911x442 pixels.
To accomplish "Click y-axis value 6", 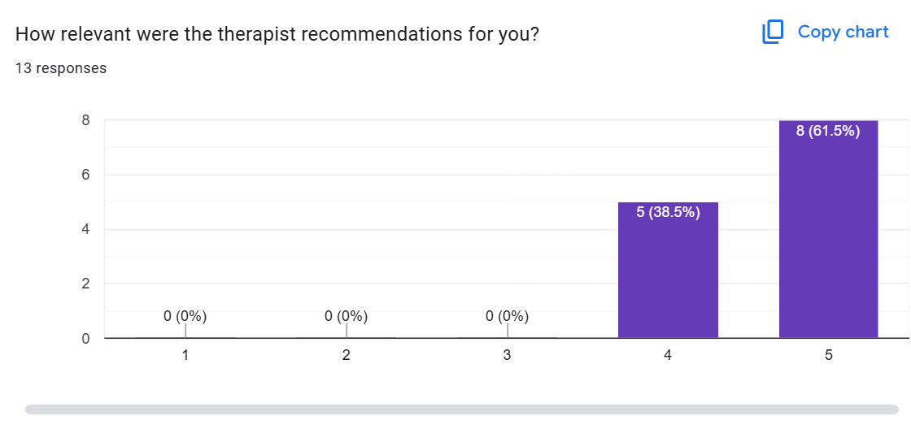I will [85, 175].
